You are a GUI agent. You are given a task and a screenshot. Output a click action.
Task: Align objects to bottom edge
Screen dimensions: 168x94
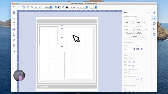[x=133, y=66]
